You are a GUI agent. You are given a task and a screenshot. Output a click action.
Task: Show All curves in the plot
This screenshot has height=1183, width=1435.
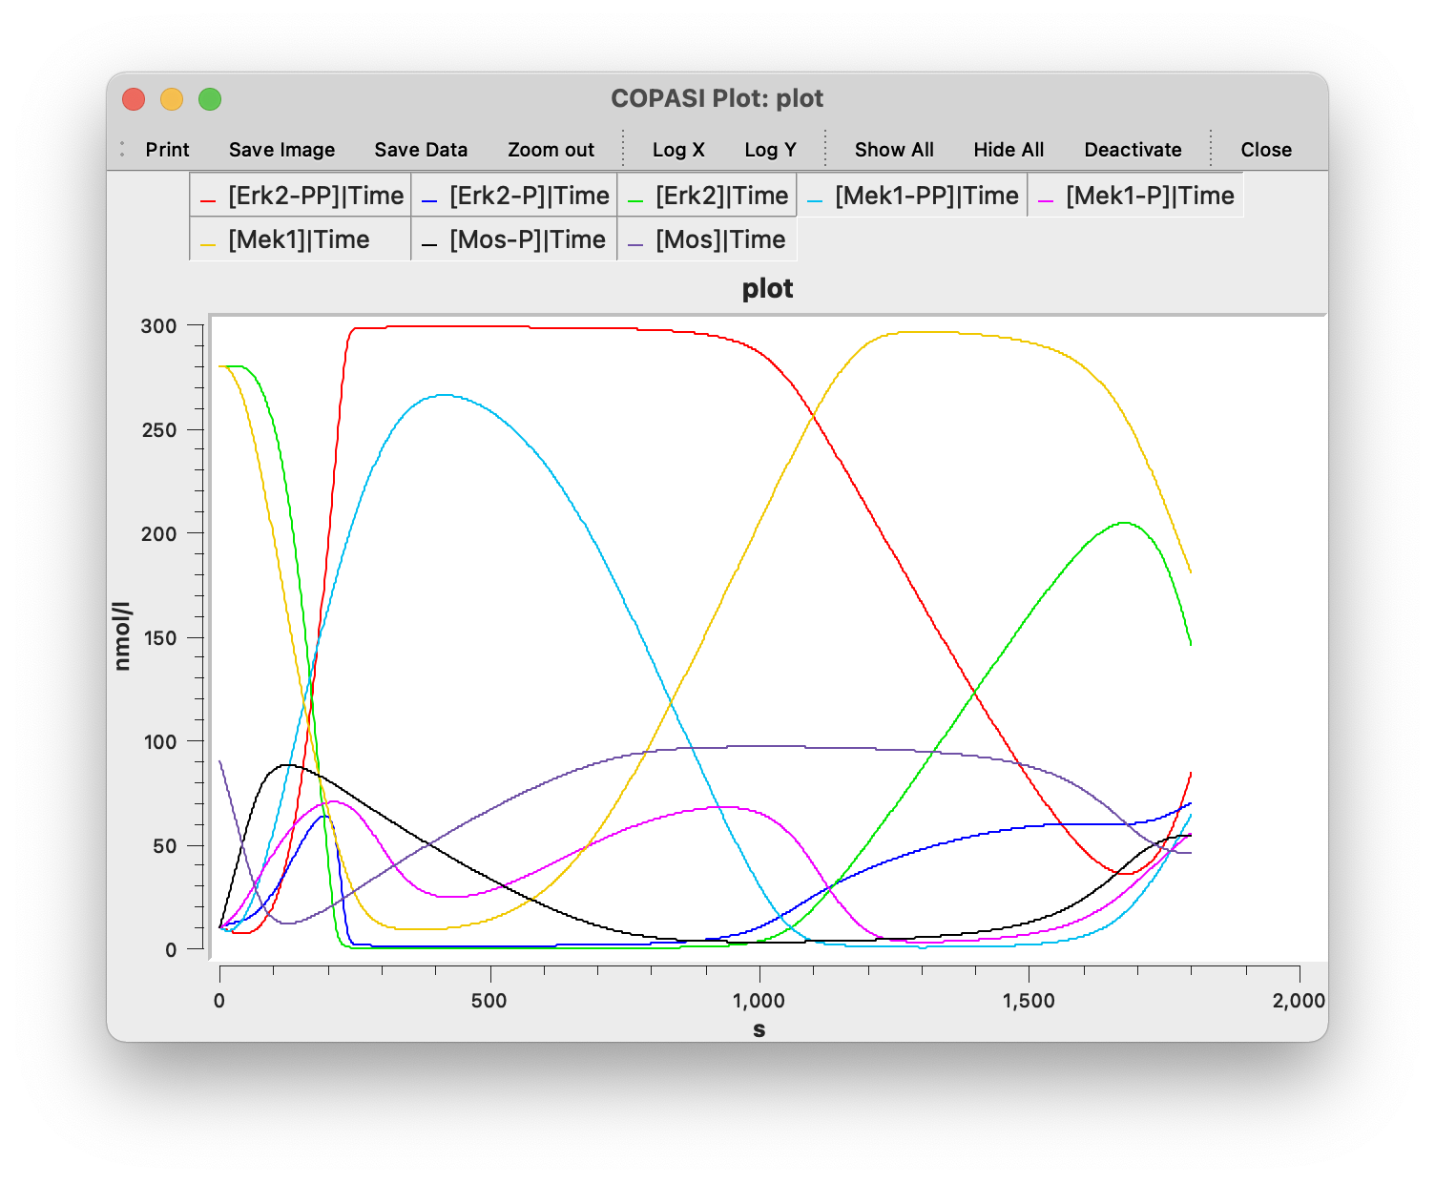(x=894, y=150)
